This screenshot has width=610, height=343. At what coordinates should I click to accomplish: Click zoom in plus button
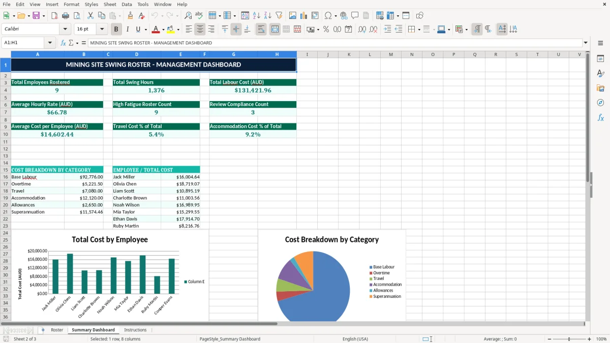(590, 339)
